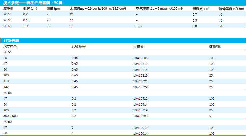This screenshot has width=246, height=136.
Task: Select catalog number 10410224
Action: point(140,81)
